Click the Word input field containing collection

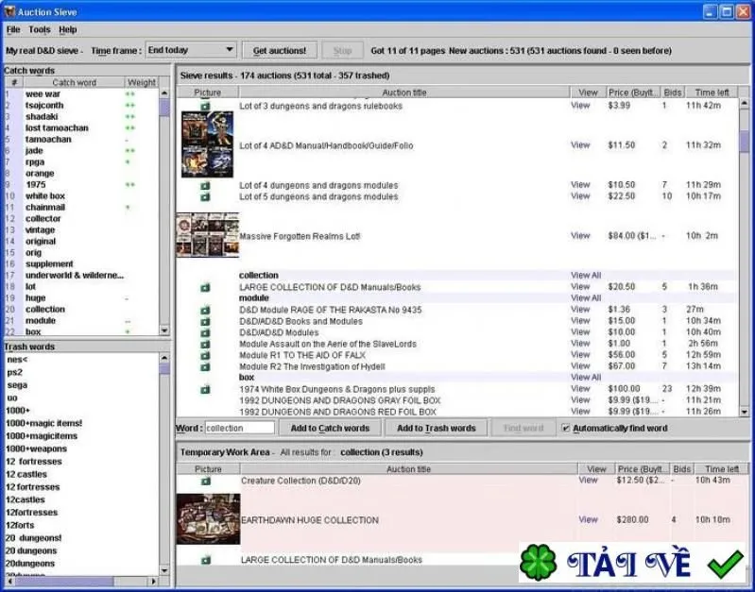click(239, 428)
